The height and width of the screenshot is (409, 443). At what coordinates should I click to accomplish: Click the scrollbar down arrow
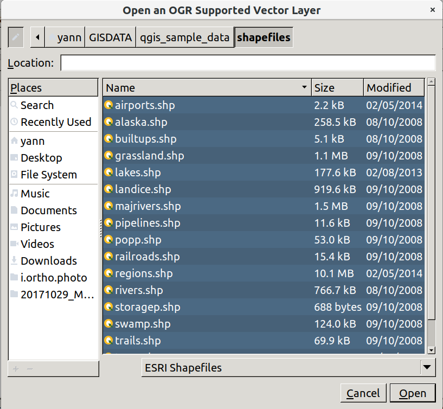click(x=431, y=350)
